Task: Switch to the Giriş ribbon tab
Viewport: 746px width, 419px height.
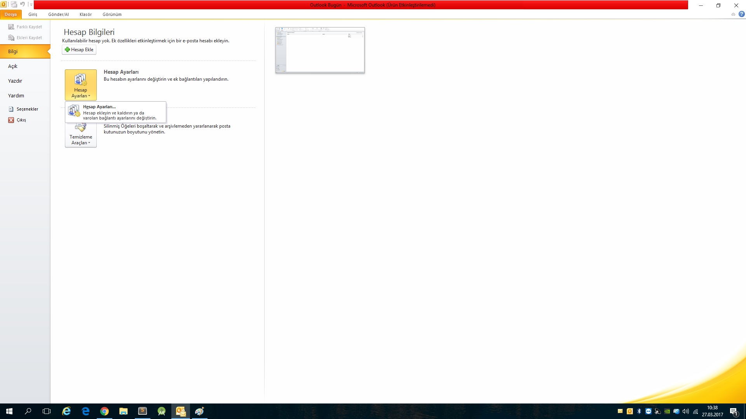Action: [x=33, y=14]
